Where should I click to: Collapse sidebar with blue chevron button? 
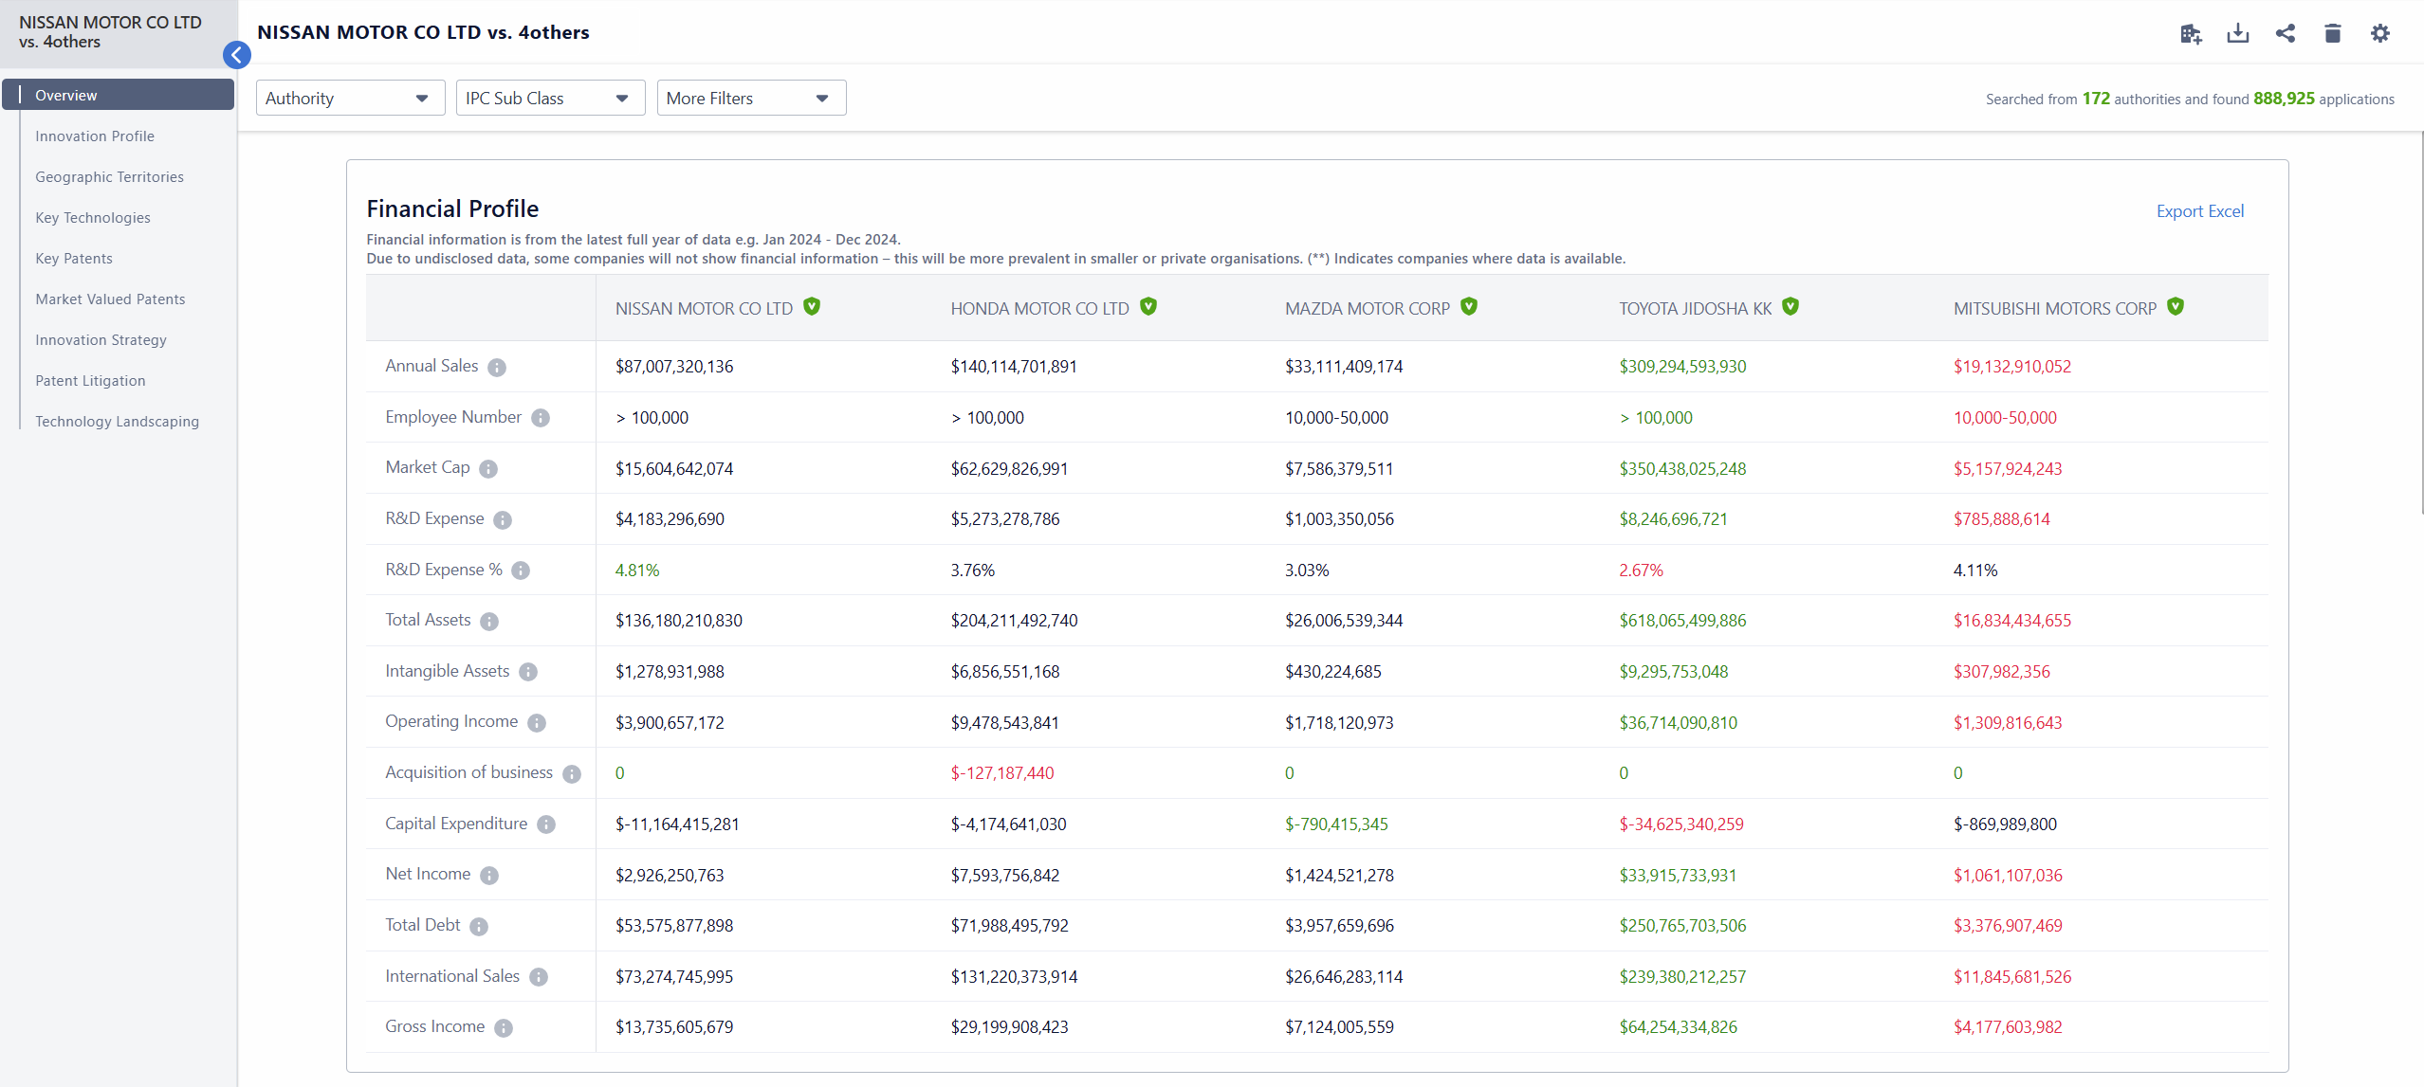(237, 55)
